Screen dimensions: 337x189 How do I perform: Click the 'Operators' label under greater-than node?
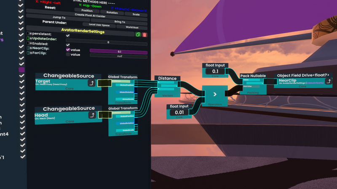215,105
